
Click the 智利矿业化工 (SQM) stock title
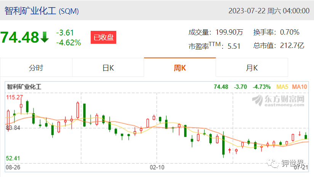(x=42, y=11)
